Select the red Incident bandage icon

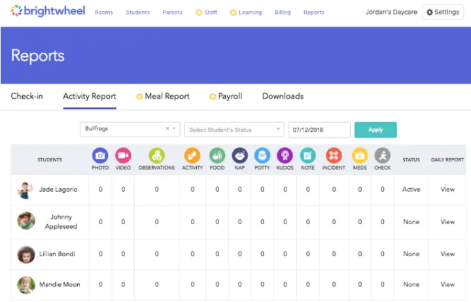334,156
